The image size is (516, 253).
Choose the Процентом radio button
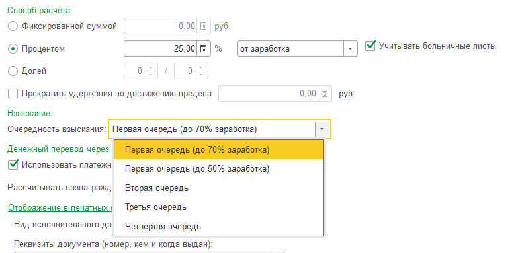pos(13,49)
